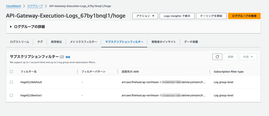Check the hoge0228default row checkbox
This screenshot has height=116, width=269.
pos(11,82)
